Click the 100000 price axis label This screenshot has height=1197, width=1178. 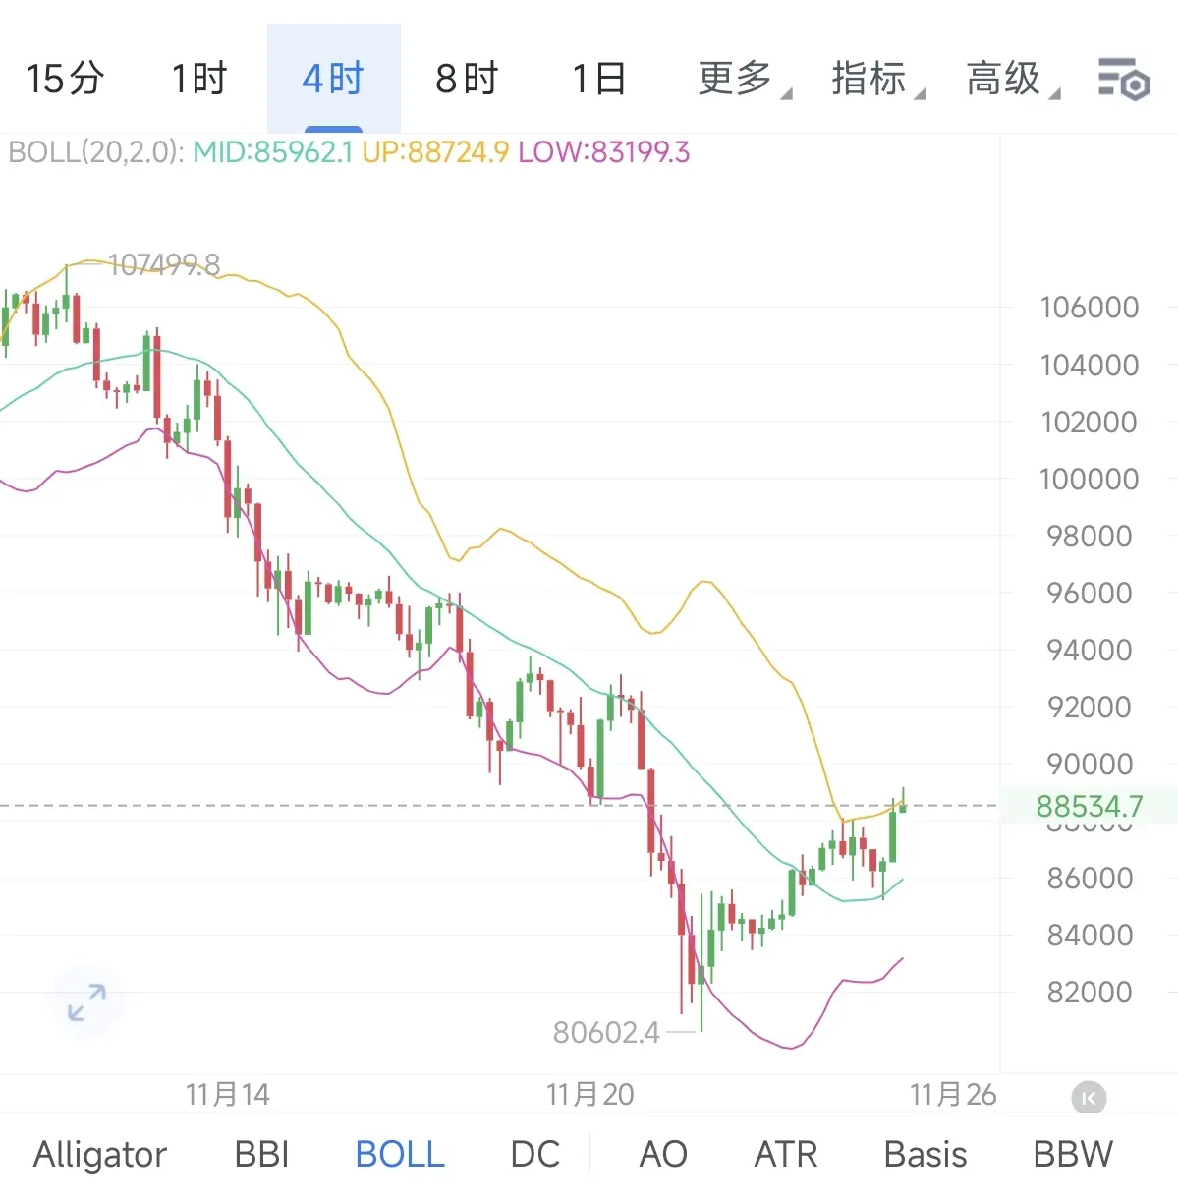(1090, 479)
